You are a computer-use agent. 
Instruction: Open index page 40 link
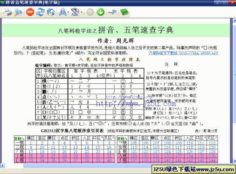pos(109,161)
